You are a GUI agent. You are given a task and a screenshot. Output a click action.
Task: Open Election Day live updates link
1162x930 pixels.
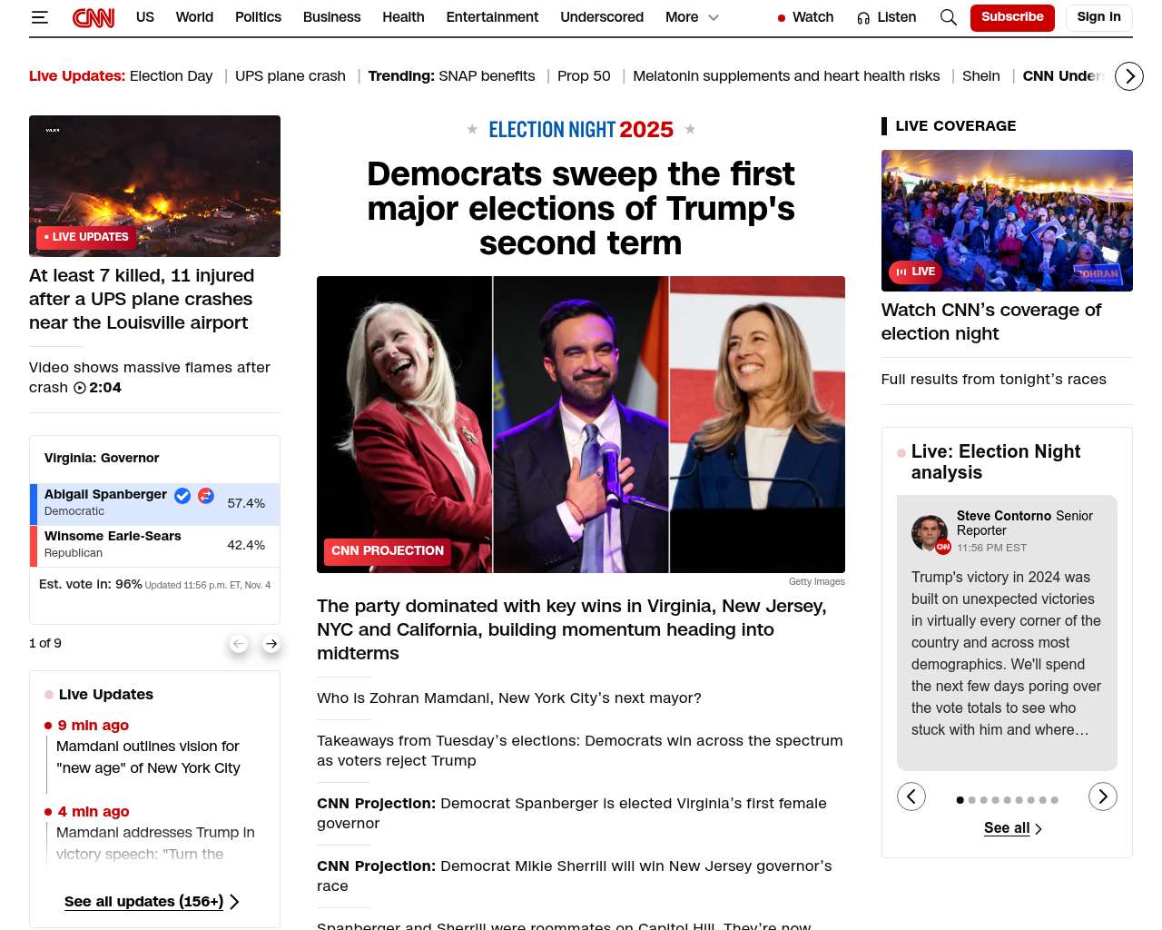(x=172, y=76)
